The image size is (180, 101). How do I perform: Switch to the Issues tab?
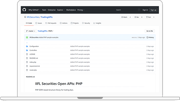tap(39, 23)
